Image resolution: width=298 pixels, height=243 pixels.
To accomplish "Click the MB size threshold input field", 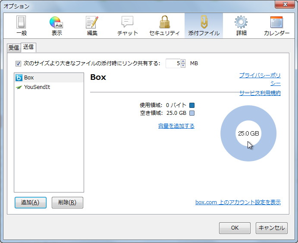I will [x=173, y=63].
